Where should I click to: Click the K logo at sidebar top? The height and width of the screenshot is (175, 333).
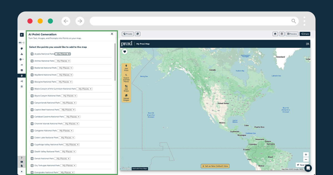[x=22, y=35]
